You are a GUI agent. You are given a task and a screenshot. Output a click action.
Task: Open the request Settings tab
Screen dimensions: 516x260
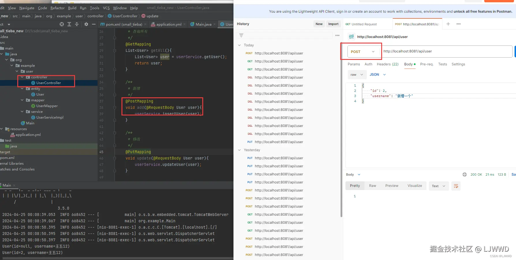[458, 64]
